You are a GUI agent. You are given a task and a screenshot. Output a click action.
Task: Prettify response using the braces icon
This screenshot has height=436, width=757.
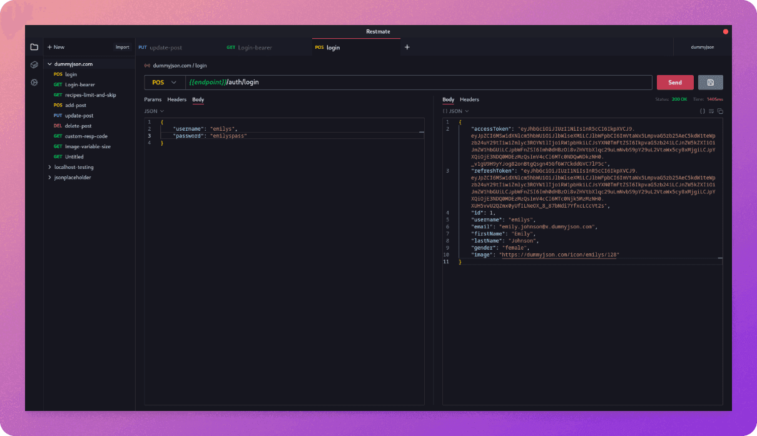click(703, 111)
